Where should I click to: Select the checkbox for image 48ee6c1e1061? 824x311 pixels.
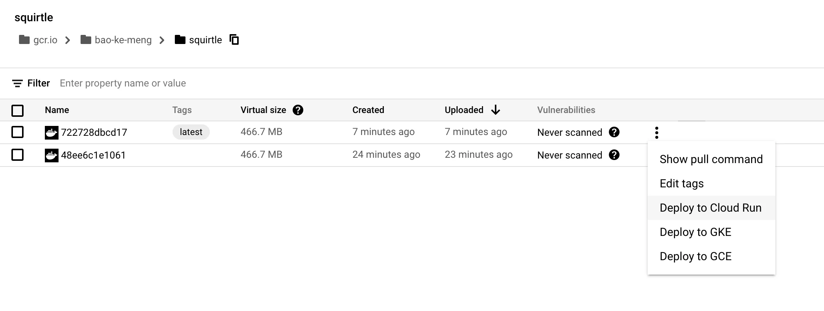pyautogui.click(x=17, y=155)
